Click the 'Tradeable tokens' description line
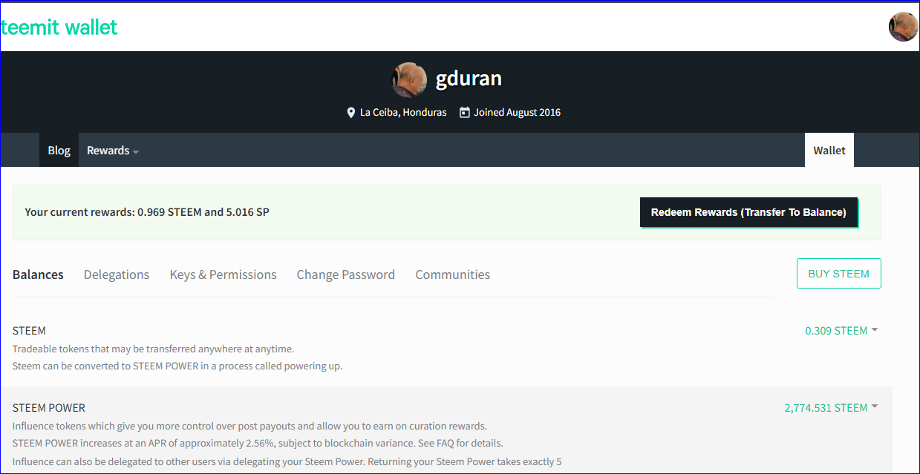This screenshot has height=474, width=920. [153, 349]
